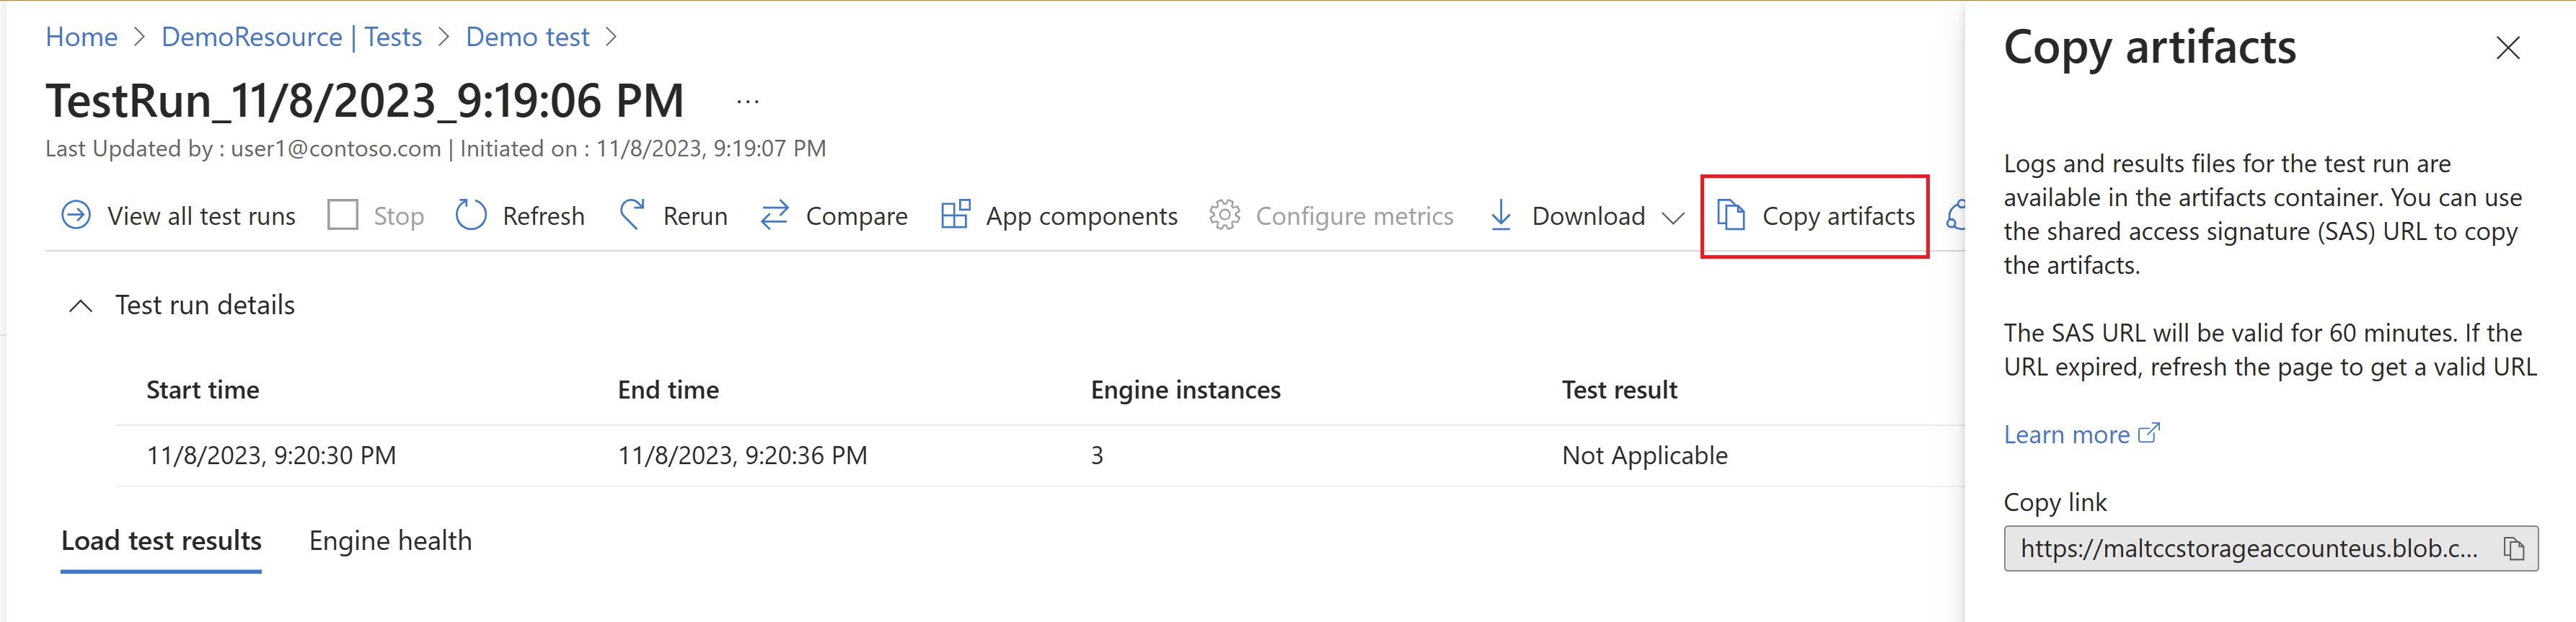This screenshot has width=2576, height=622.
Task: Open App components via its grid icon
Action: click(x=955, y=215)
